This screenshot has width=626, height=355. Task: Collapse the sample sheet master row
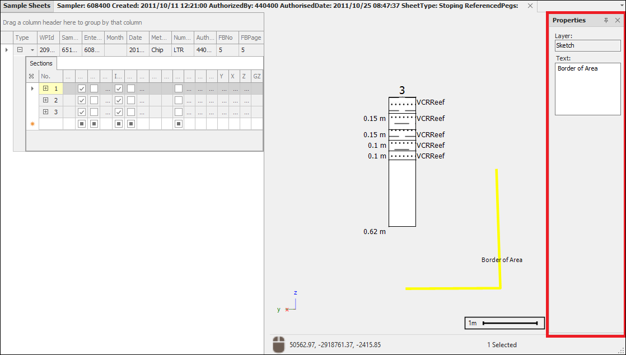point(20,50)
